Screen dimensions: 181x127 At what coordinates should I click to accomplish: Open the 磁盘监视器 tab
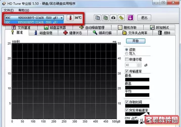point(55,27)
